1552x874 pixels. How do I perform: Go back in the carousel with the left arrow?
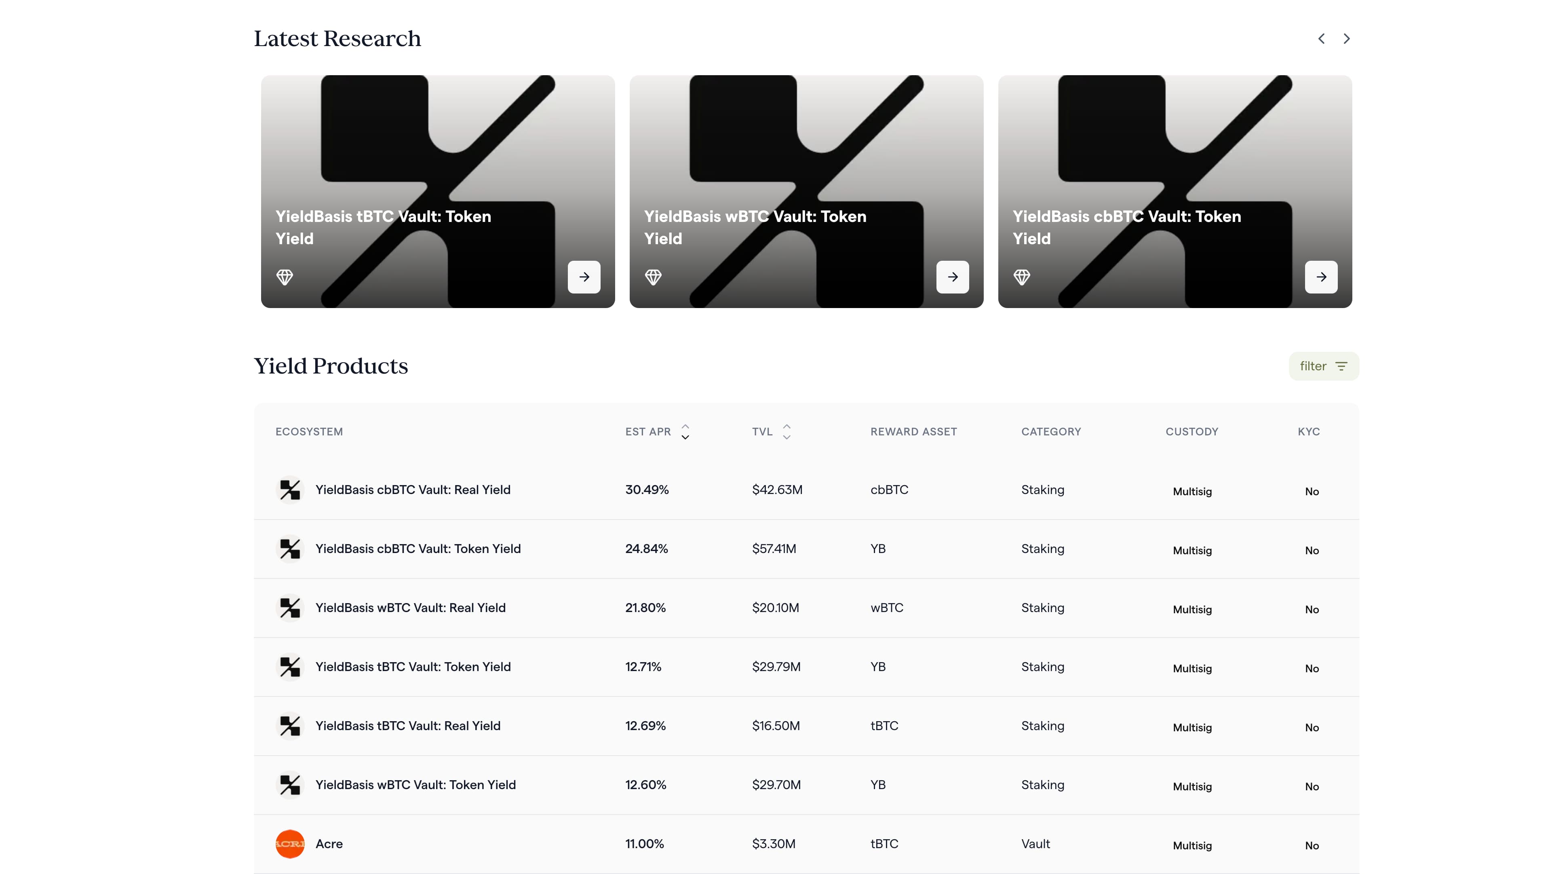pos(1321,38)
